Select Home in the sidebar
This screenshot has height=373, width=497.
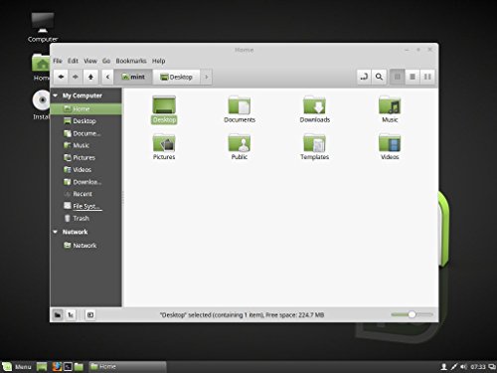point(86,108)
